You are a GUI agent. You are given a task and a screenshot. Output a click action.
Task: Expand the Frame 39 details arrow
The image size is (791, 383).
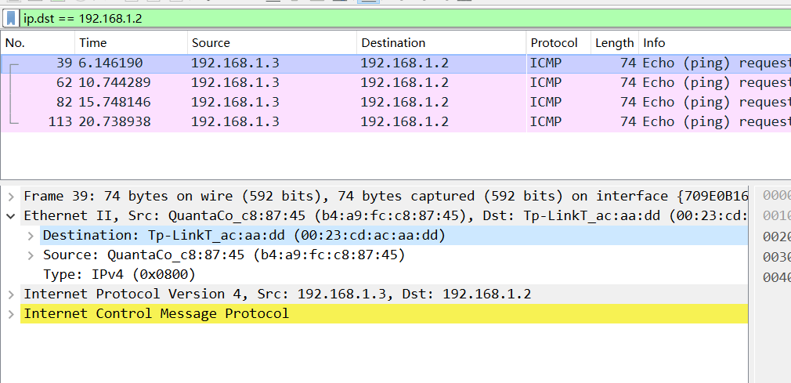click(11, 196)
